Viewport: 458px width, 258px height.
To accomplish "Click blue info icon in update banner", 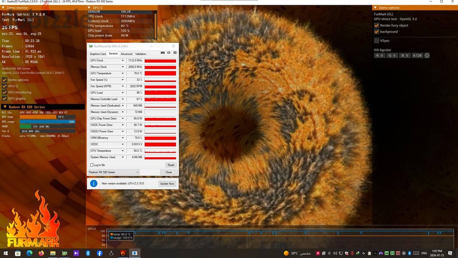I will 94,184.
